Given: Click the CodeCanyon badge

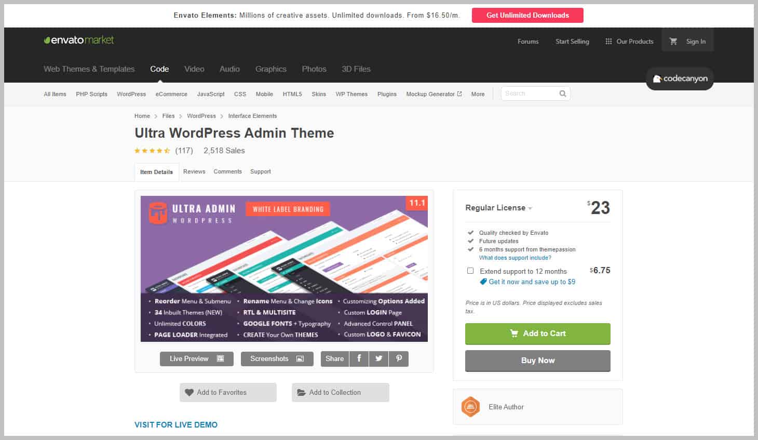Looking at the screenshot, I should click(x=680, y=78).
